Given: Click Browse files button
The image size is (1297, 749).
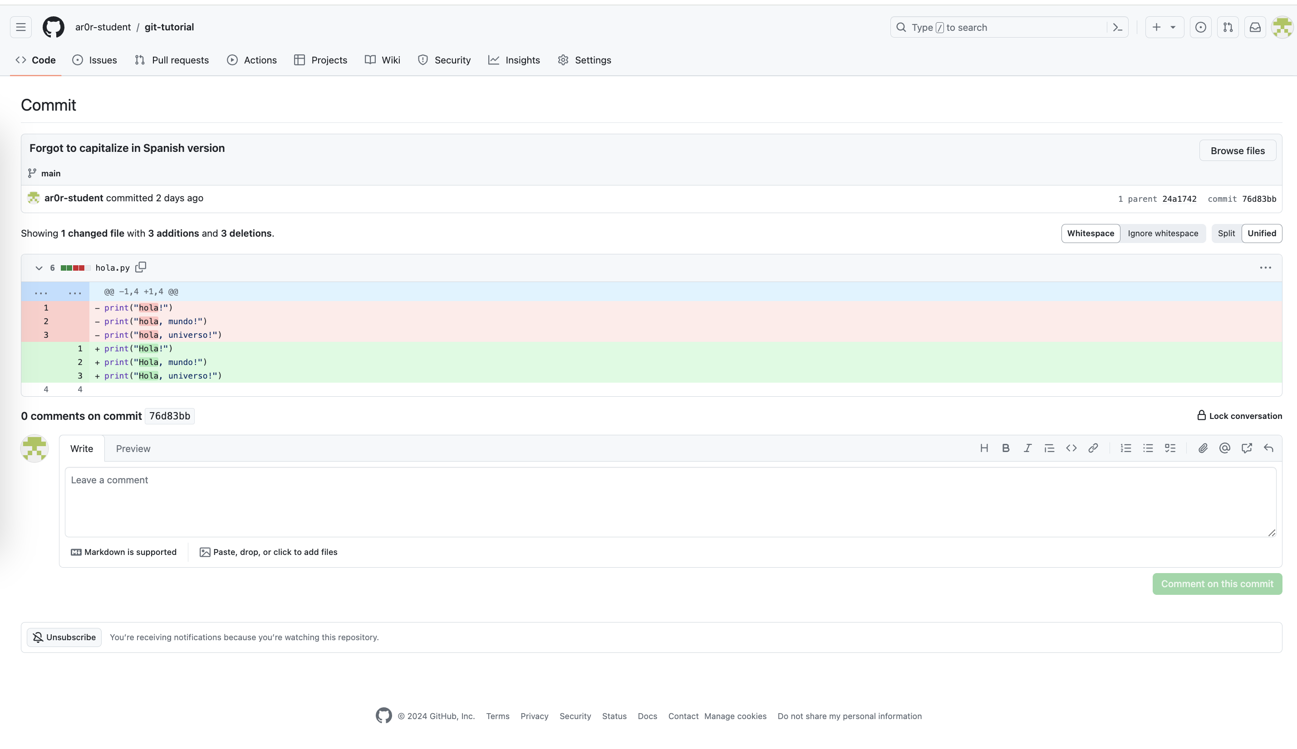Looking at the screenshot, I should (x=1237, y=151).
